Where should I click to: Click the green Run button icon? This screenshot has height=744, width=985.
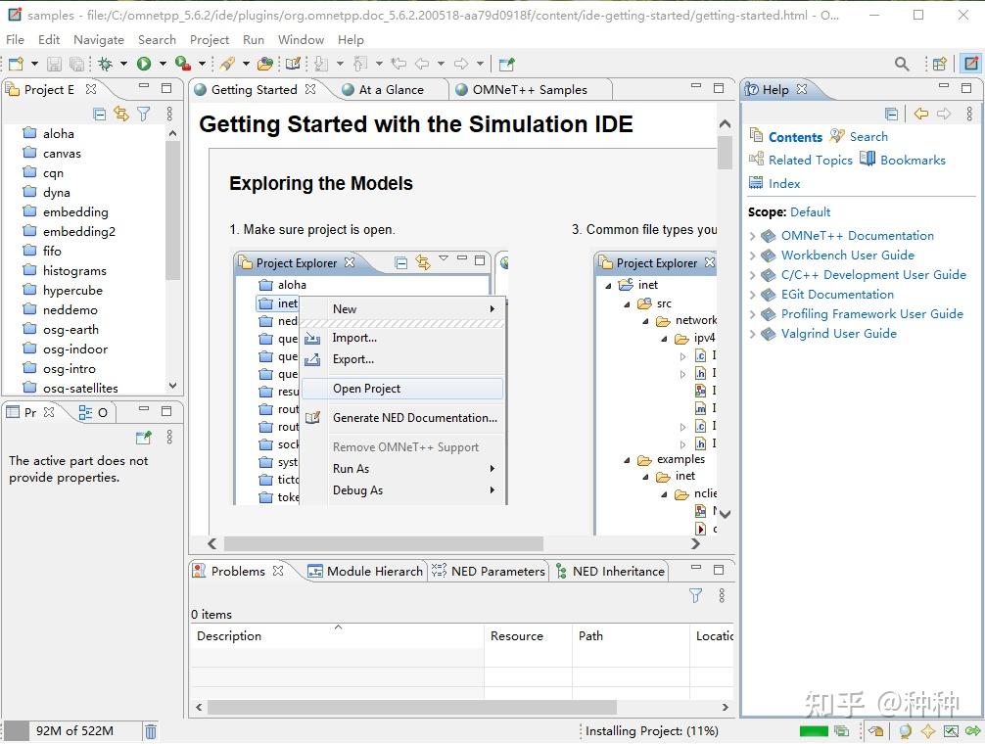click(144, 64)
